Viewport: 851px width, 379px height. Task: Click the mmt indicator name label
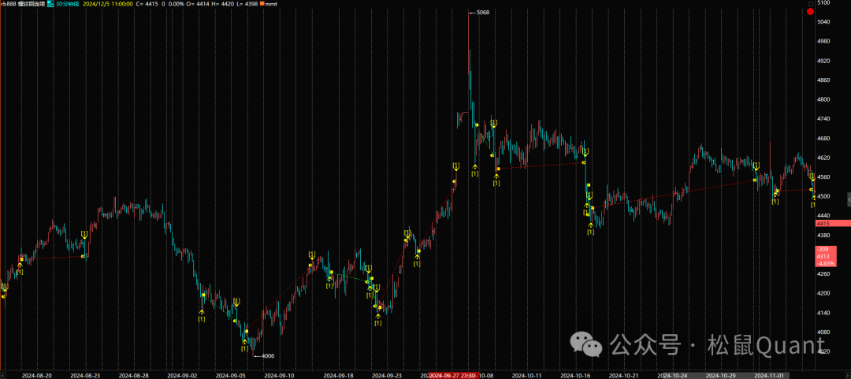coord(270,4)
